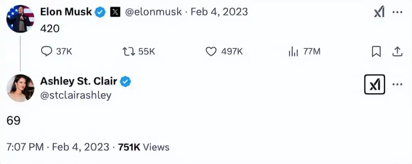Click Ashley St. Clair's verified badge
412x164 pixels.
pyautogui.click(x=126, y=81)
